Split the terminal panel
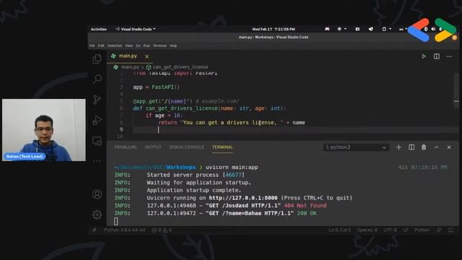 pos(411,147)
